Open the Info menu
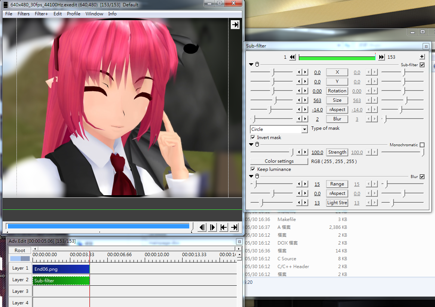Image resolution: width=435 pixels, height=307 pixels. 112,13
